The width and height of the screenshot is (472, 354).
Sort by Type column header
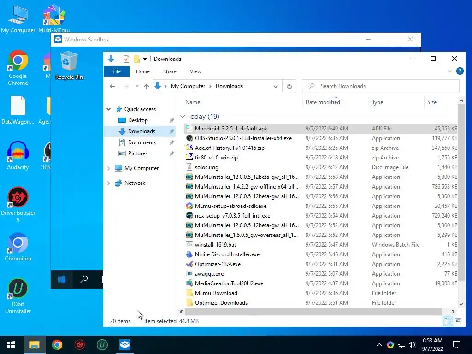396,102
